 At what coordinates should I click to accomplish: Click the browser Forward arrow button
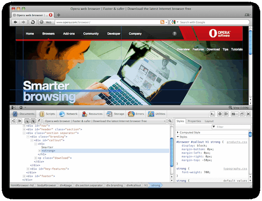pos(24,22)
